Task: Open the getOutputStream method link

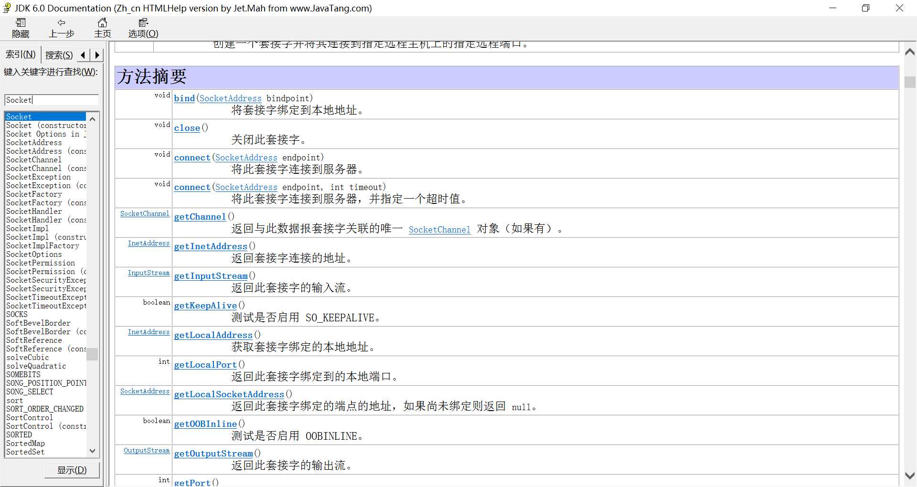Action: click(x=213, y=454)
